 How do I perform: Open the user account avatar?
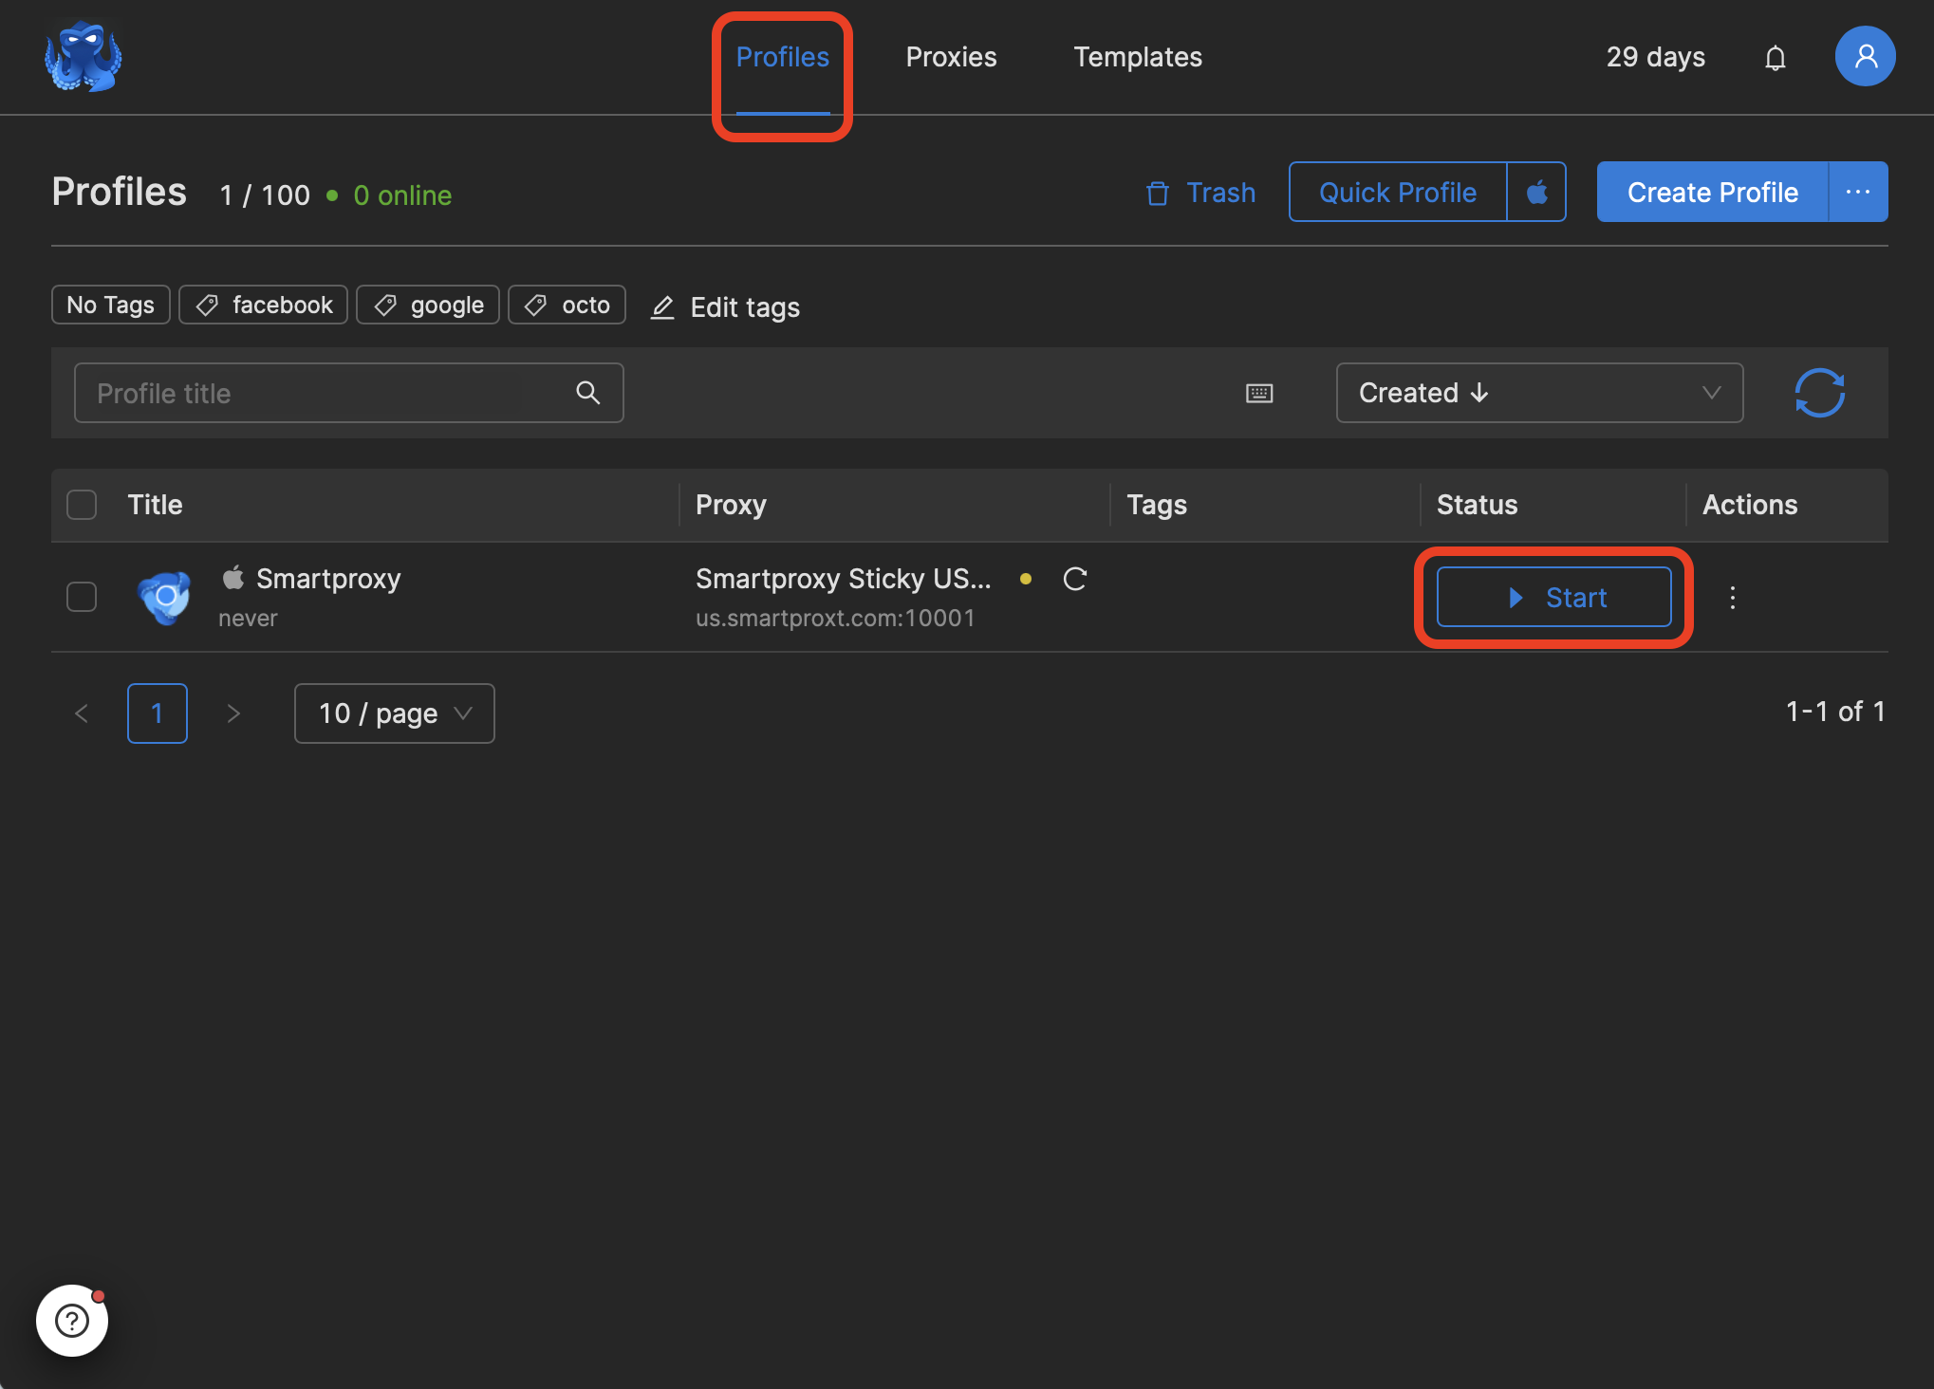(1865, 57)
